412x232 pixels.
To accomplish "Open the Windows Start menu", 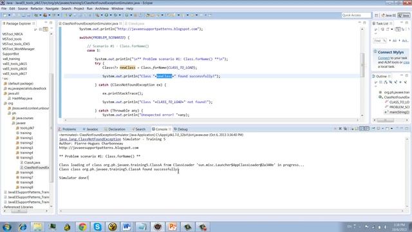I will (x=6, y=227).
